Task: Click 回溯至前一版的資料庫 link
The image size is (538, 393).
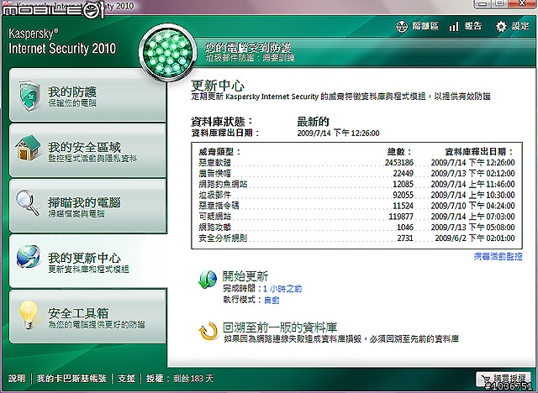Action: coord(280,327)
